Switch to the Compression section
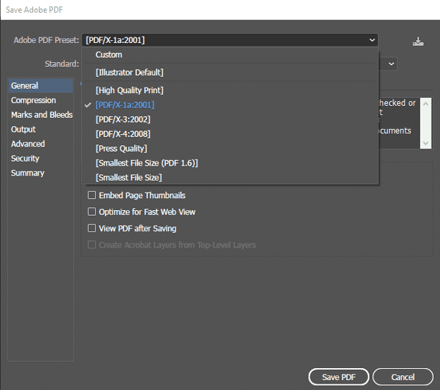 33,100
